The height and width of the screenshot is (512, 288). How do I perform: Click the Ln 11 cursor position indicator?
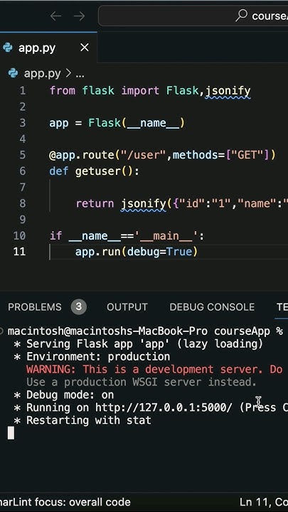(264, 501)
